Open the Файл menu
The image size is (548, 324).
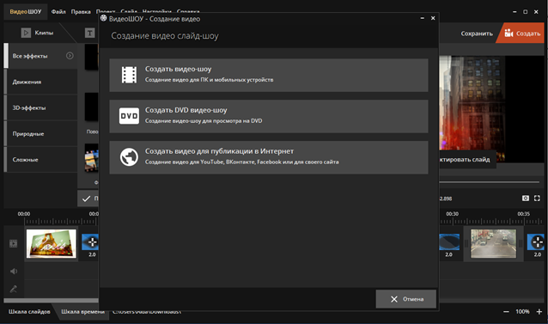click(x=58, y=11)
